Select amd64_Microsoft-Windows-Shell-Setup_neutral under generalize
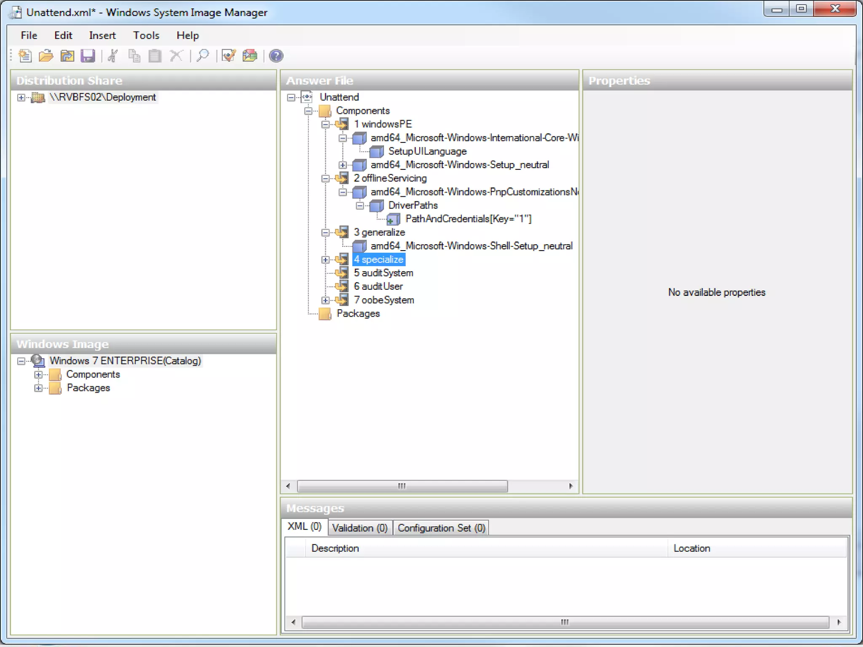Viewport: 863px width, 647px height. pos(471,246)
